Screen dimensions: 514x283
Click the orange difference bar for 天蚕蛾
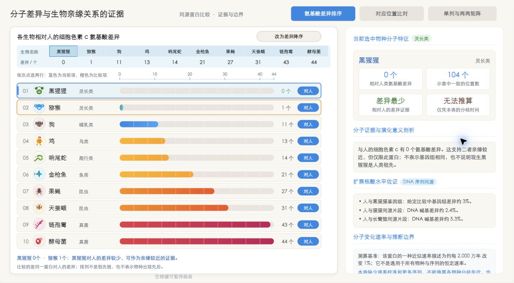(x=174, y=208)
